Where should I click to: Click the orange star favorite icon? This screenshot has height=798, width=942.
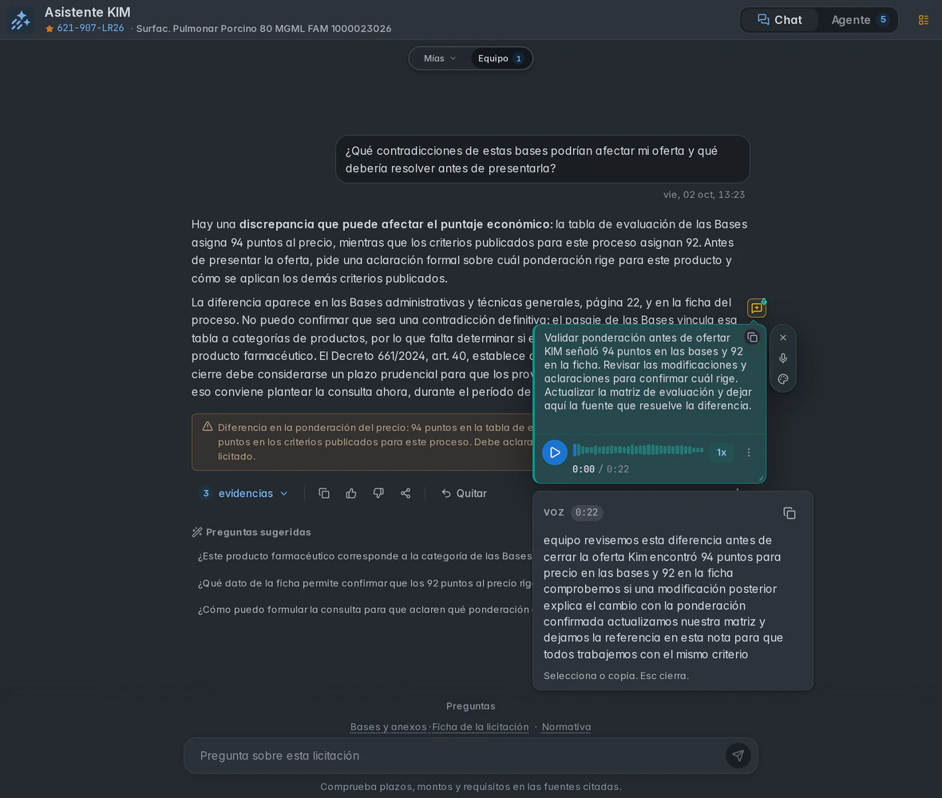(49, 29)
